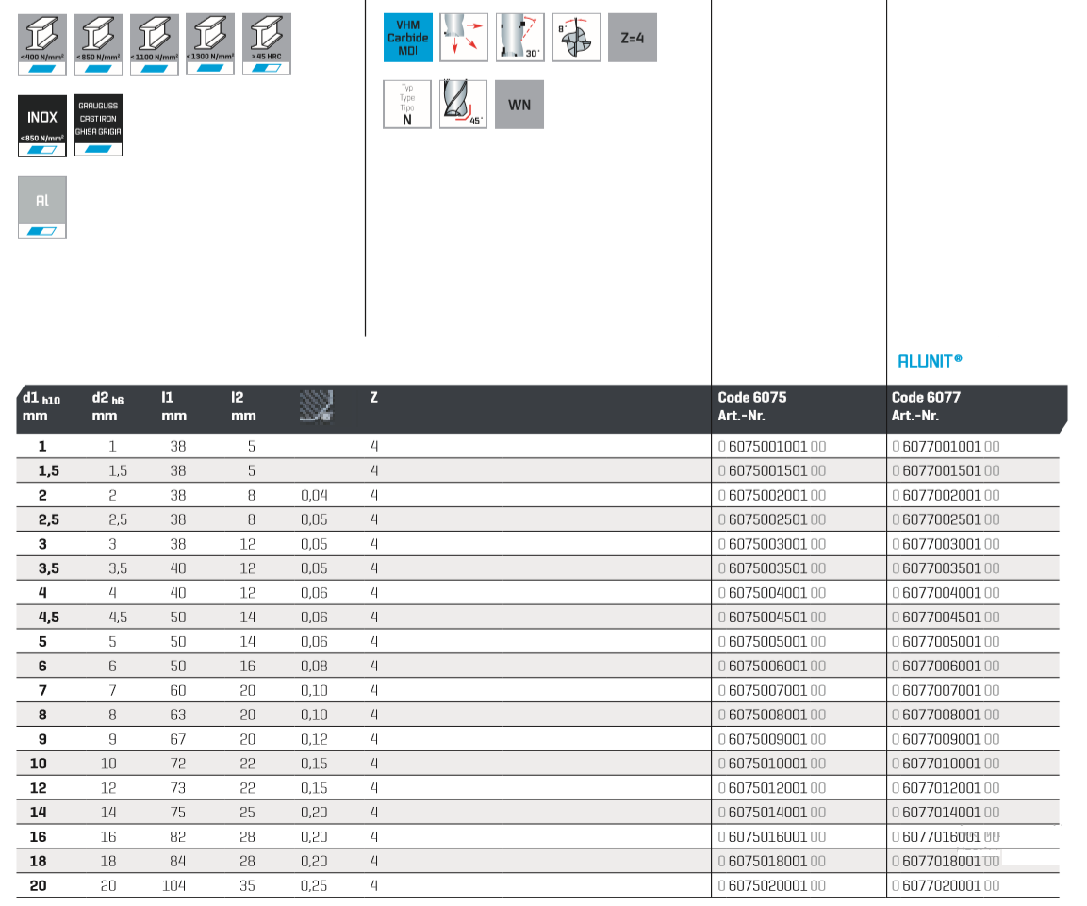
Task: Select the INOX stainless steel icon
Action: (x=42, y=124)
